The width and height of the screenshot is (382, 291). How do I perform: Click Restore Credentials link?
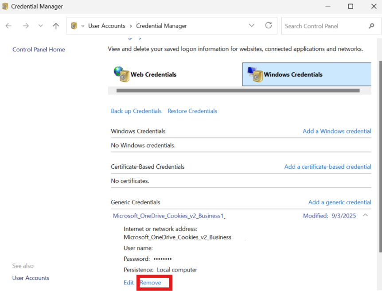click(192, 111)
